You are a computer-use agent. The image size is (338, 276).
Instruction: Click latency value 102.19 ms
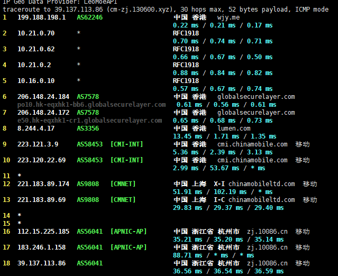pyautogui.click(x=230, y=192)
